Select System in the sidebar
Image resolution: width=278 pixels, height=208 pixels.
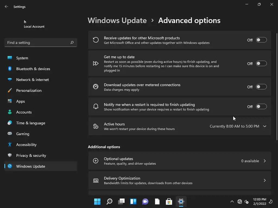coord(41,58)
